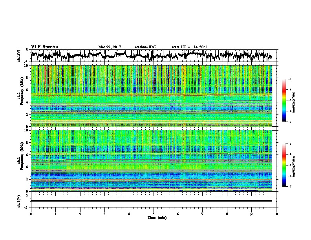Click the '-7' tick on ch.2 colorbar
Viewport: 311px width, 240px height.
pyautogui.click(x=290, y=186)
